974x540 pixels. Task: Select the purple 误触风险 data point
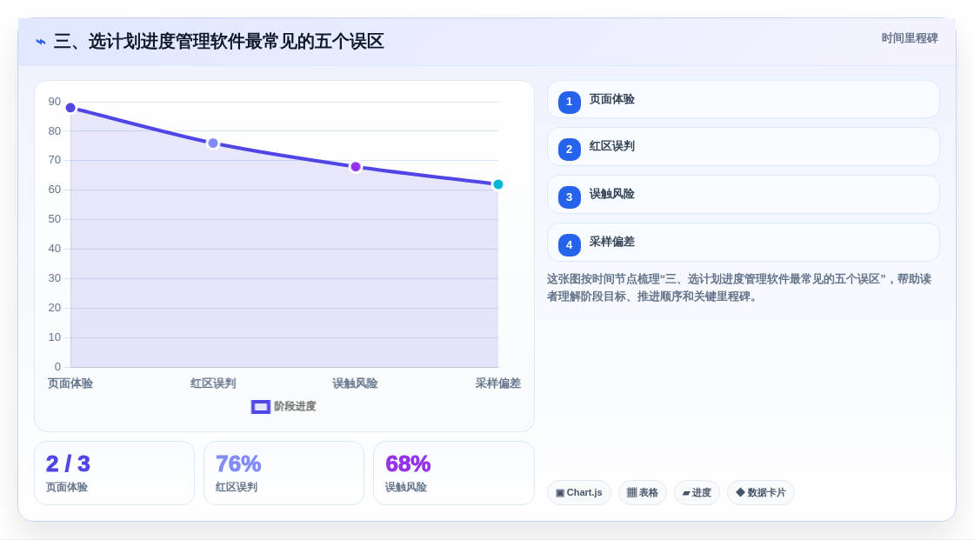point(356,167)
